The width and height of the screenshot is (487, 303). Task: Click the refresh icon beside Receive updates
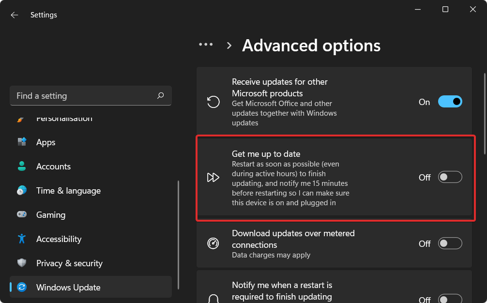[x=213, y=102]
